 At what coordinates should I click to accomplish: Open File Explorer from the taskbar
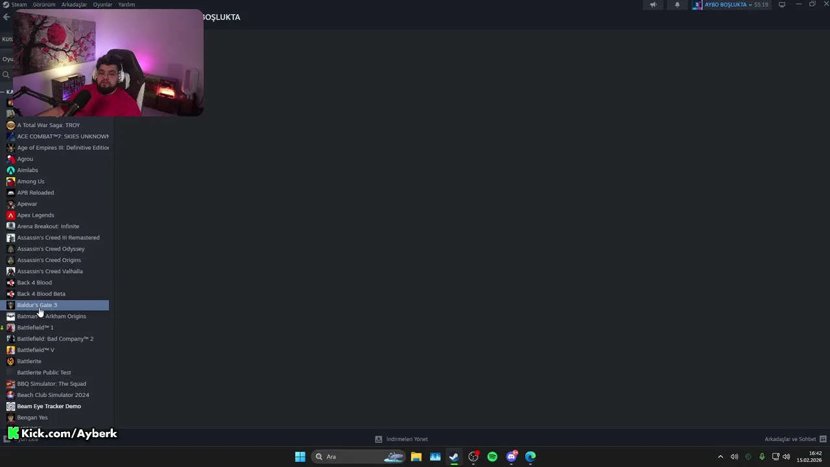click(416, 457)
